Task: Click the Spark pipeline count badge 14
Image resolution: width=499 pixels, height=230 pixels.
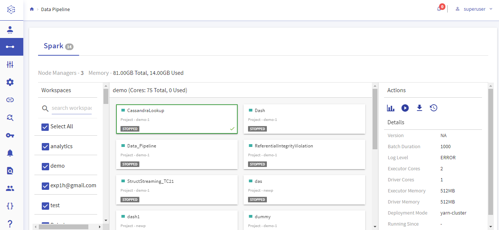Action: (69, 47)
